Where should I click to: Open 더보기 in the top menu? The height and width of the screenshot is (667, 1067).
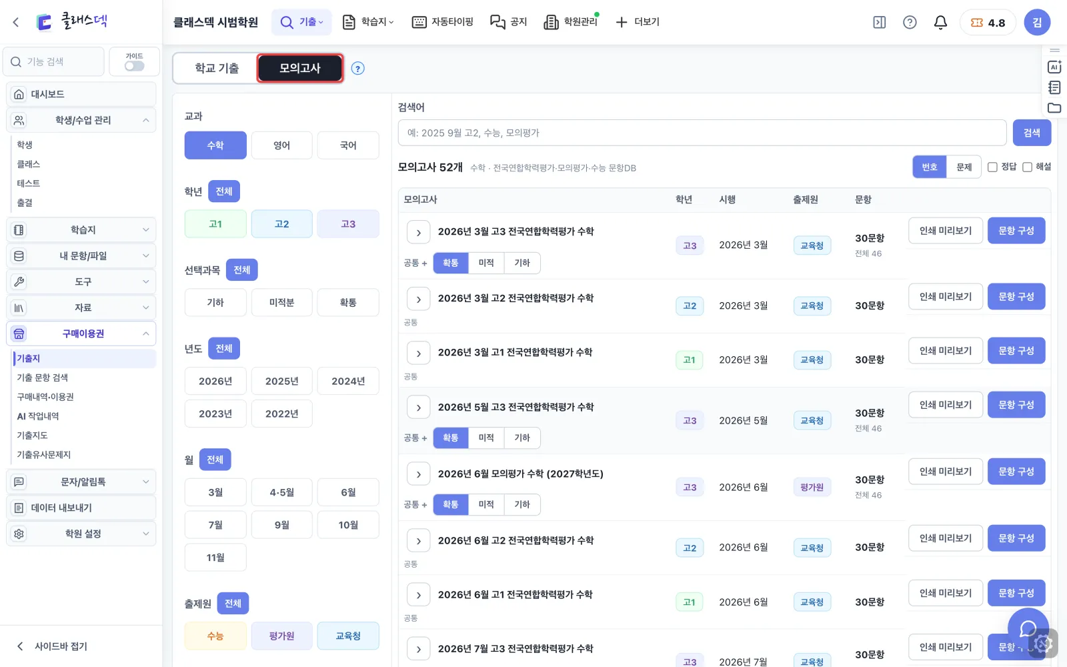(638, 22)
